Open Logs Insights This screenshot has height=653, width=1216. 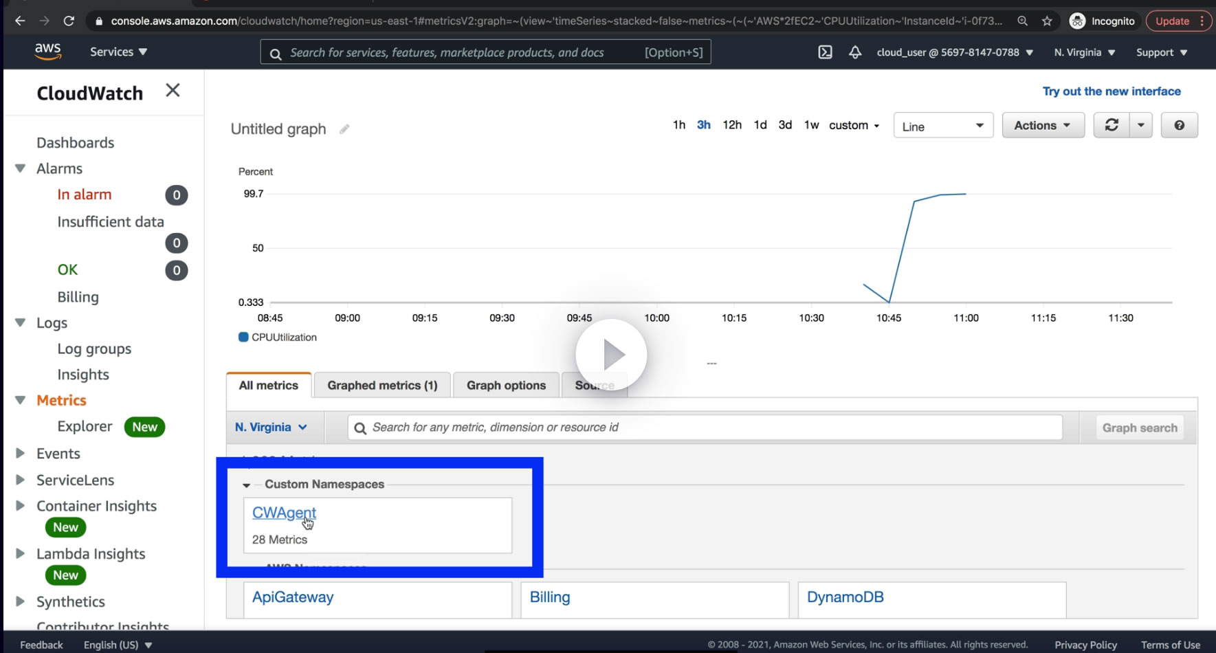(x=83, y=375)
